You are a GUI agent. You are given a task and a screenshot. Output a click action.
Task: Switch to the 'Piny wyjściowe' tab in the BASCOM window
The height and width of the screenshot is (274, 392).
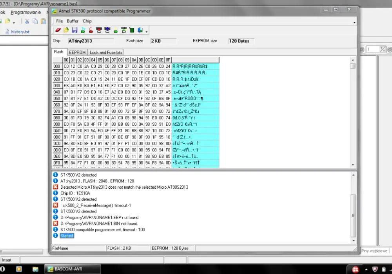[374, 251]
